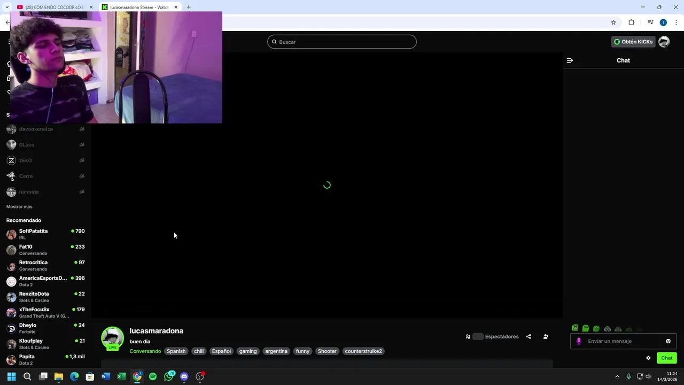
Task: Send message with green Chat button
Action: (x=667, y=358)
